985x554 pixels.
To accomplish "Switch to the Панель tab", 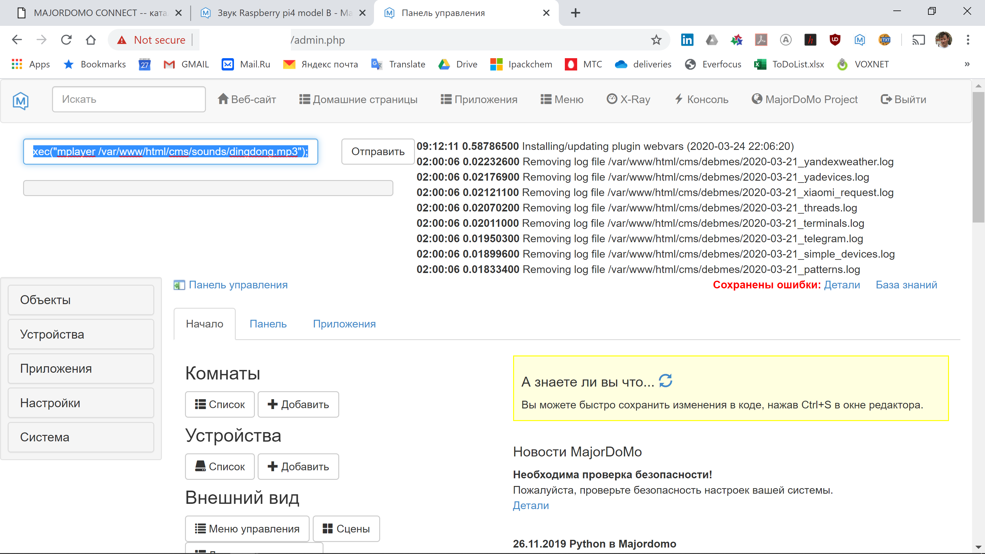I will pos(268,323).
